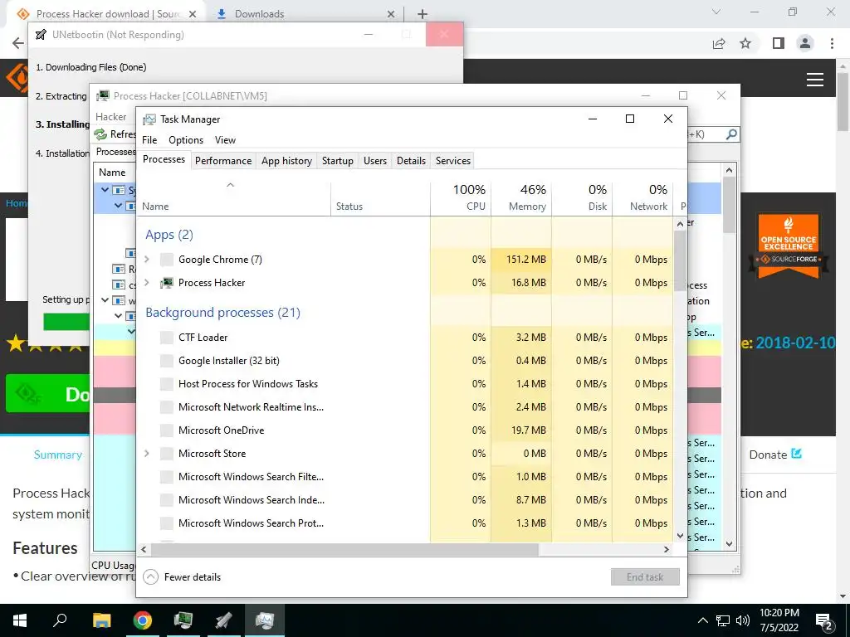Click the CTF Loader process icon
Screen dimensions: 850x637
[167, 338]
